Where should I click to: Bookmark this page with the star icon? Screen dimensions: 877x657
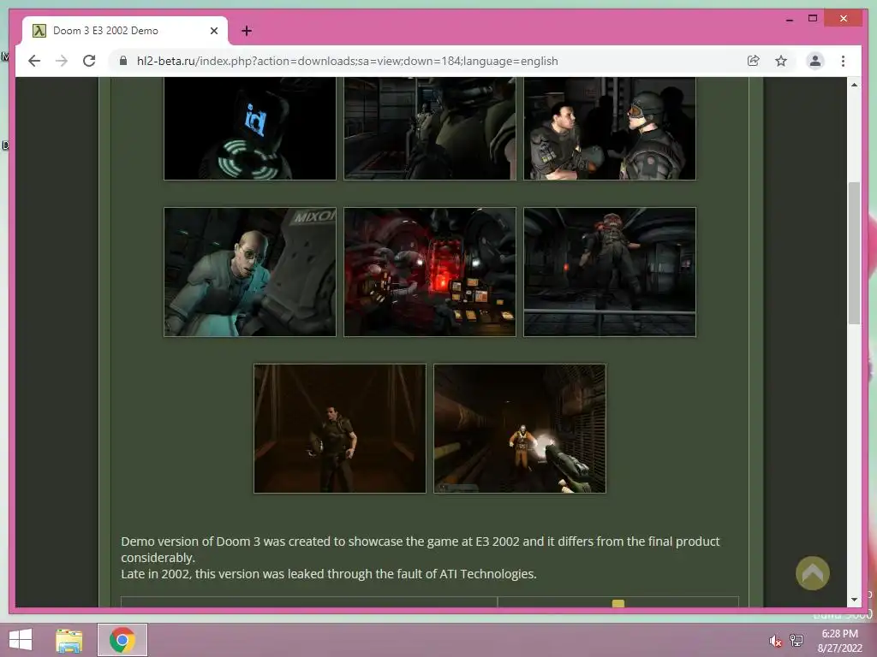pos(781,61)
